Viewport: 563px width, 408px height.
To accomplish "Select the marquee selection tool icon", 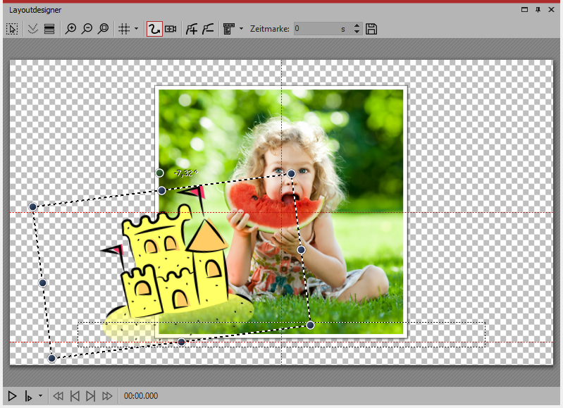I will 12,29.
